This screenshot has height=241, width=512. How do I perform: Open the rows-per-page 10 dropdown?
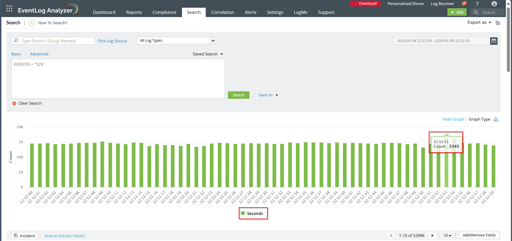click(x=447, y=235)
